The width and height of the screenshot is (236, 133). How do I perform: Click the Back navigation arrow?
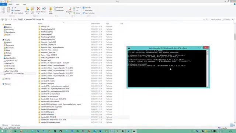(2, 19)
